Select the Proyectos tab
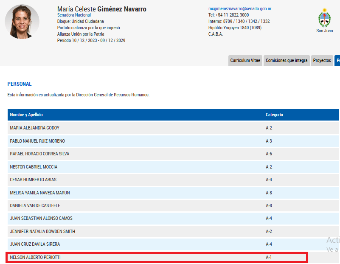The width and height of the screenshot is (340, 264). 322,61
